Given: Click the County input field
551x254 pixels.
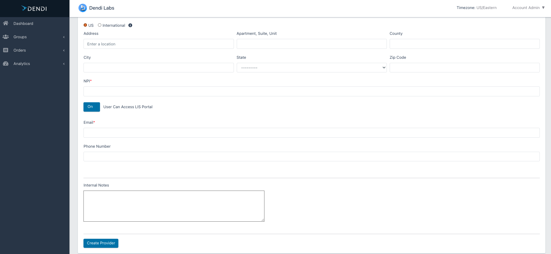Looking at the screenshot, I should click(464, 44).
